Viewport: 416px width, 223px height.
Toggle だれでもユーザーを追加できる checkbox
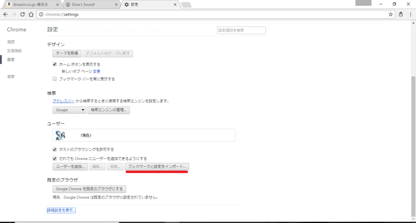(x=55, y=158)
